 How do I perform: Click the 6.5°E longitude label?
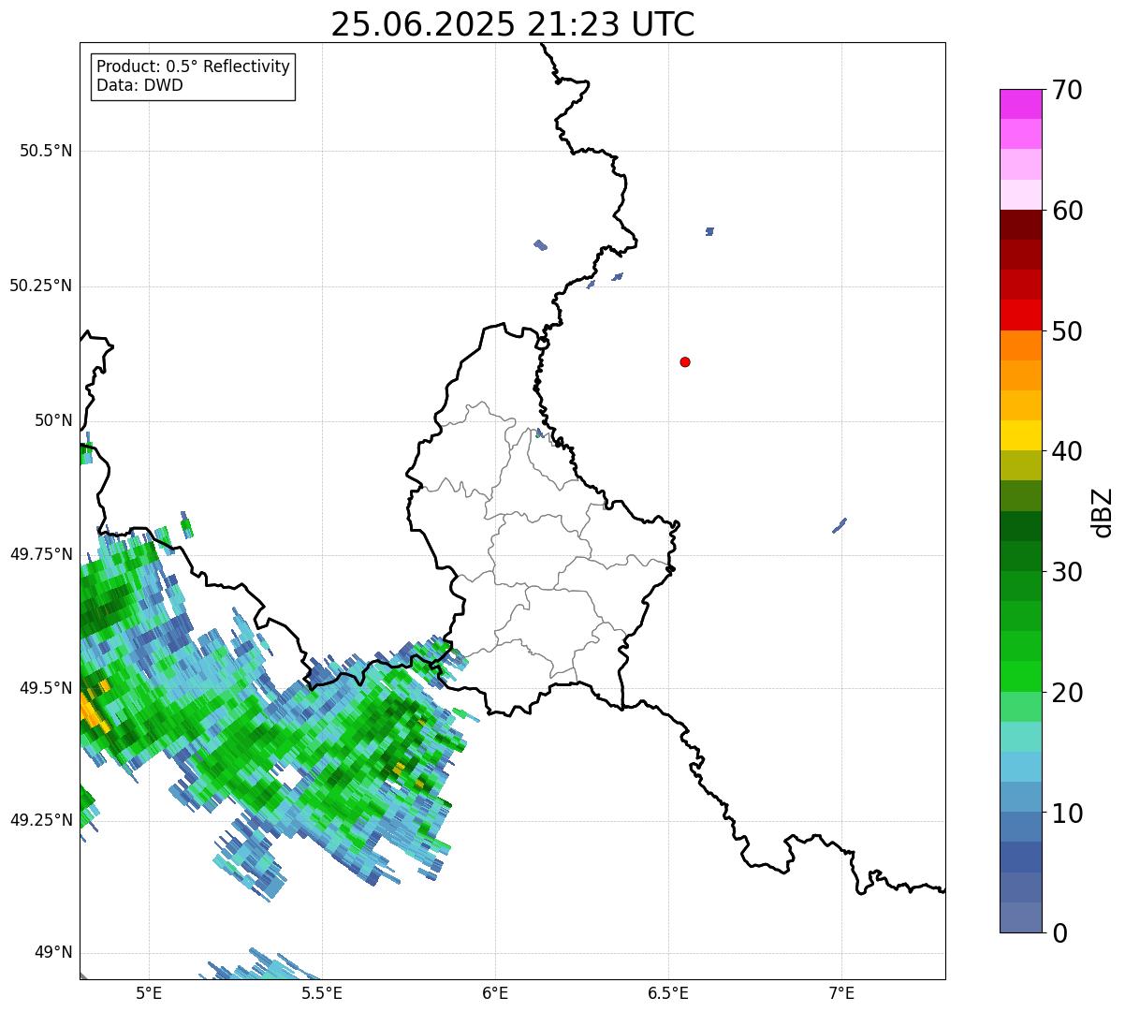tap(668, 993)
